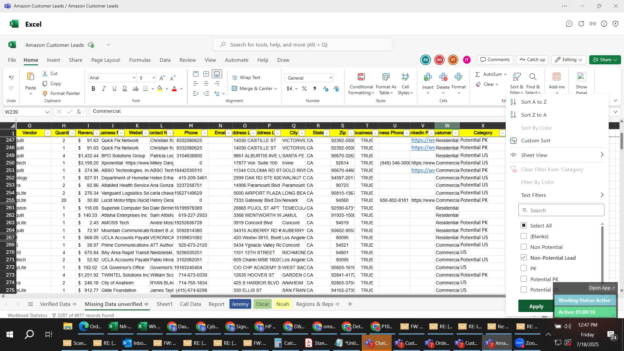This screenshot has height=351, width=624.
Task: Click the red font color swatch
Action: pos(174,88)
